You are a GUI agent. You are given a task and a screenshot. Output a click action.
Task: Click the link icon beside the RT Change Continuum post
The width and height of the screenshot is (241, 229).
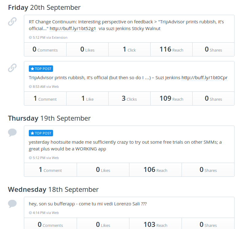(x=12, y=22)
